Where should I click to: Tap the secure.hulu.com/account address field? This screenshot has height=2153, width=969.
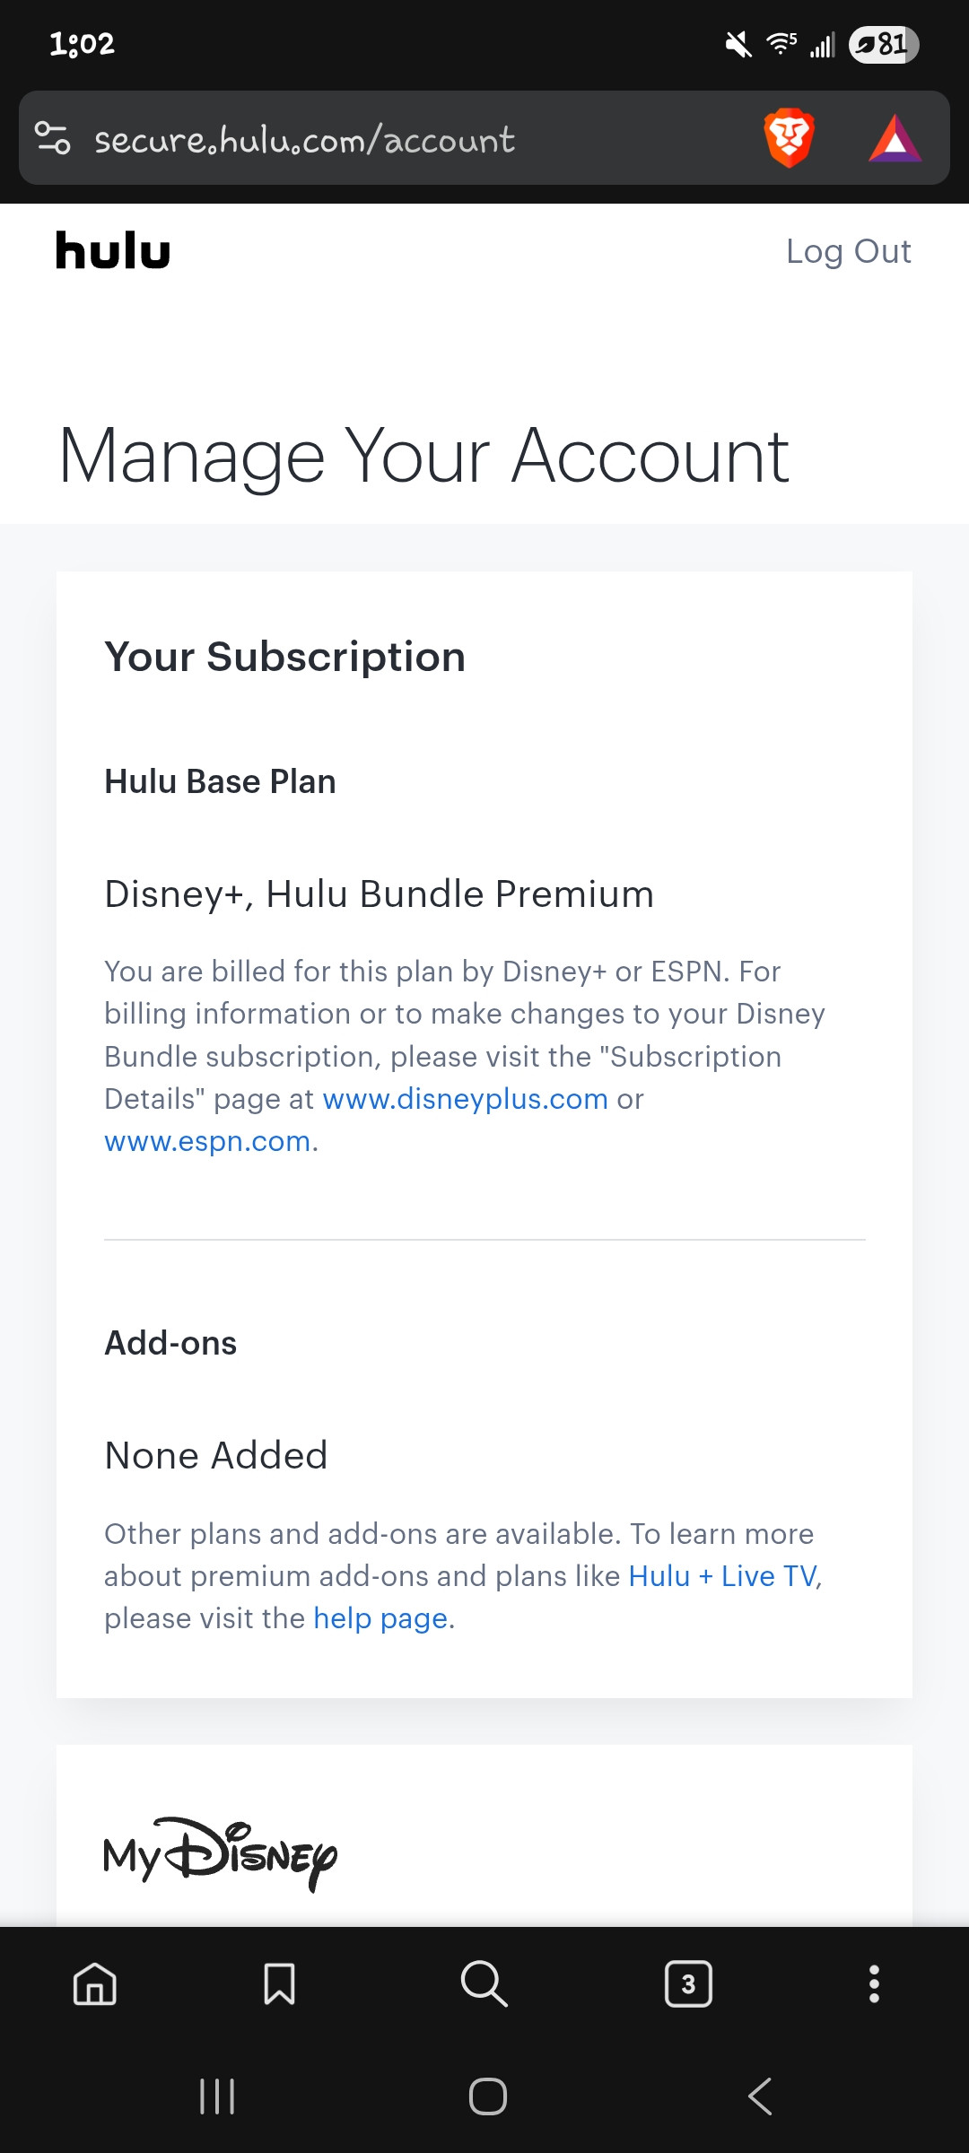point(305,139)
